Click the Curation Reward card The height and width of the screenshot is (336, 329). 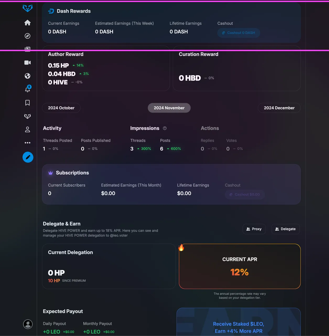click(x=237, y=69)
